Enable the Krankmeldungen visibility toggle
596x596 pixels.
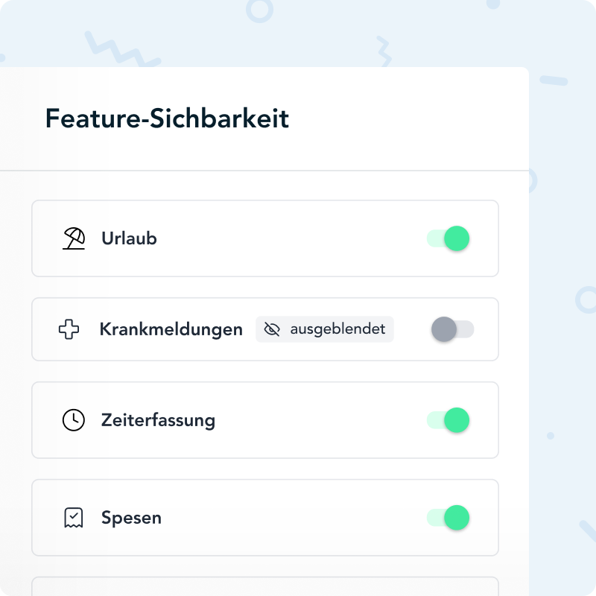coord(452,329)
